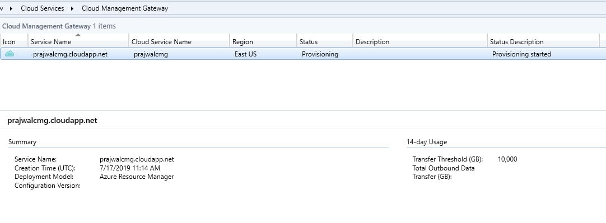
Task: Click Provisioning started status description
Action: (522, 54)
